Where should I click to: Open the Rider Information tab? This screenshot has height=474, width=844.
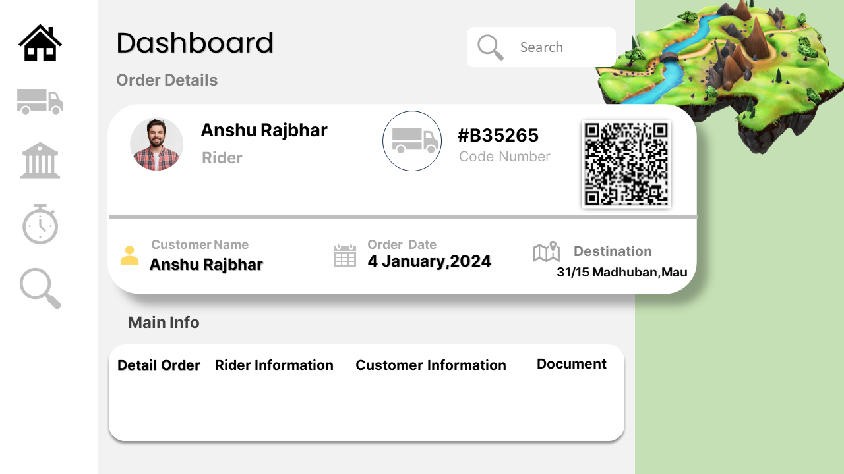click(274, 365)
